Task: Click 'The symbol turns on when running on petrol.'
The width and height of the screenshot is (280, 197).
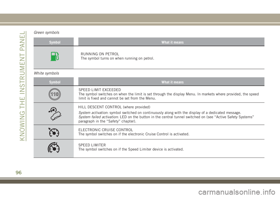Action: (117, 58)
